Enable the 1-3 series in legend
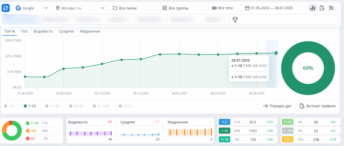The width and height of the screenshot is (344, 146). click(9, 106)
